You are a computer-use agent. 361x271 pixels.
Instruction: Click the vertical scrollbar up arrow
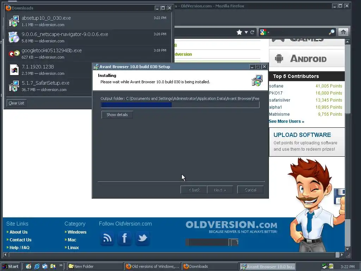click(x=348, y=42)
